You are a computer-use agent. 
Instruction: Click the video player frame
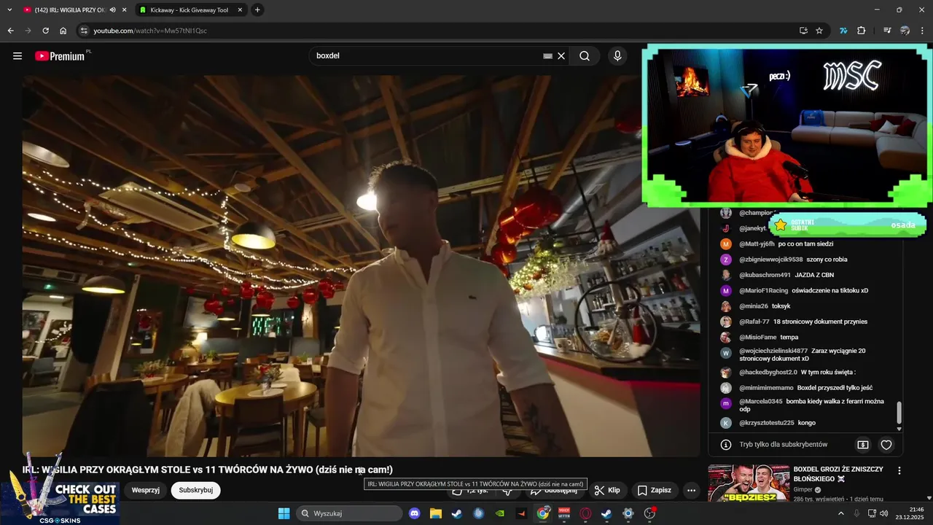pos(361,265)
